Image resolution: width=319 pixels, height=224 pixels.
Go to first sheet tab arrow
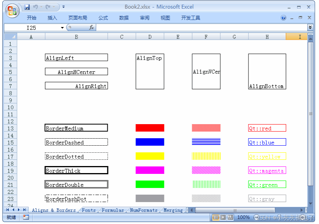(x=7, y=210)
